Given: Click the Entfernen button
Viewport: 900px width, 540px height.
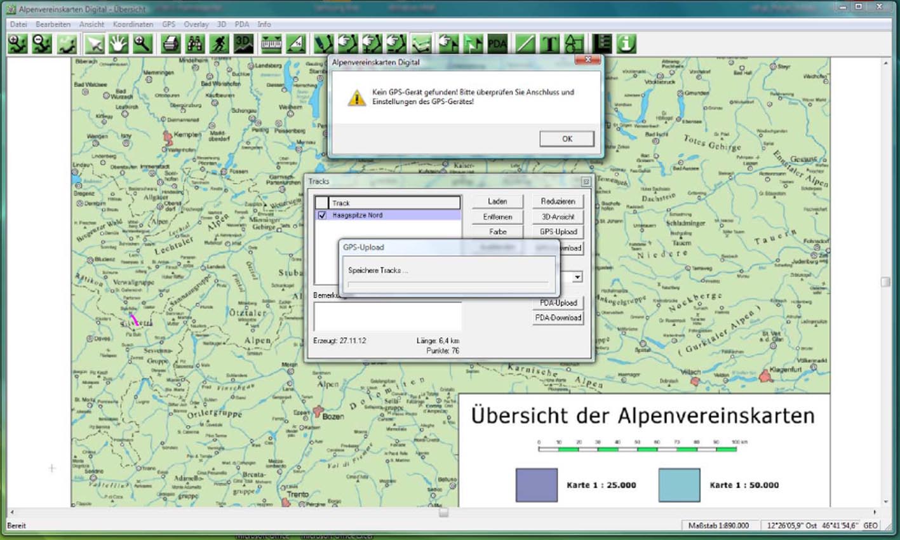Looking at the screenshot, I should (x=497, y=217).
